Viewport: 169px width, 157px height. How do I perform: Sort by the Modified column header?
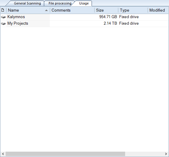click(x=158, y=10)
